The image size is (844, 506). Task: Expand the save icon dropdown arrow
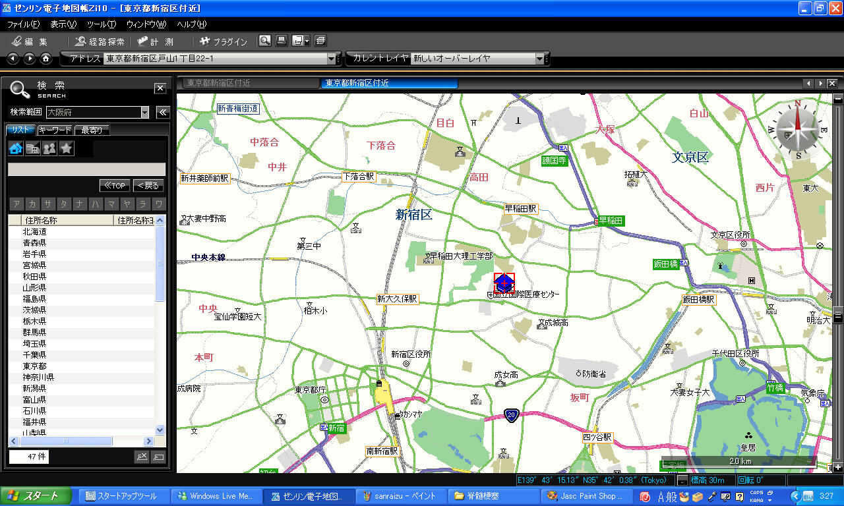[307, 41]
